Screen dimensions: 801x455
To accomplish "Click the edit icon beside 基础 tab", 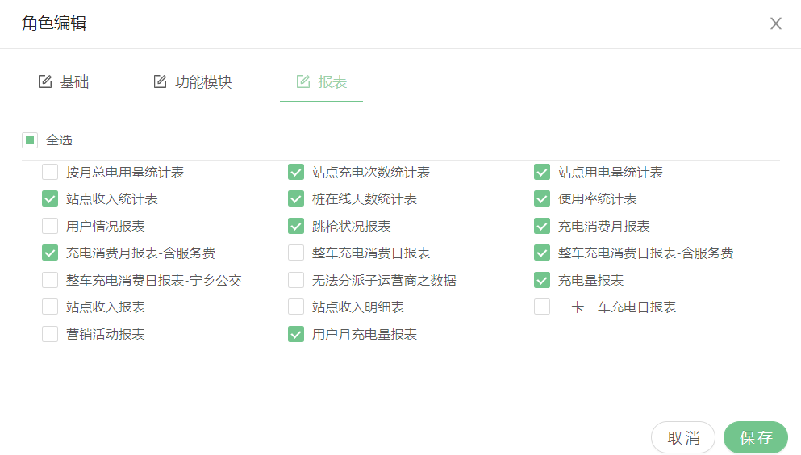I will [45, 81].
